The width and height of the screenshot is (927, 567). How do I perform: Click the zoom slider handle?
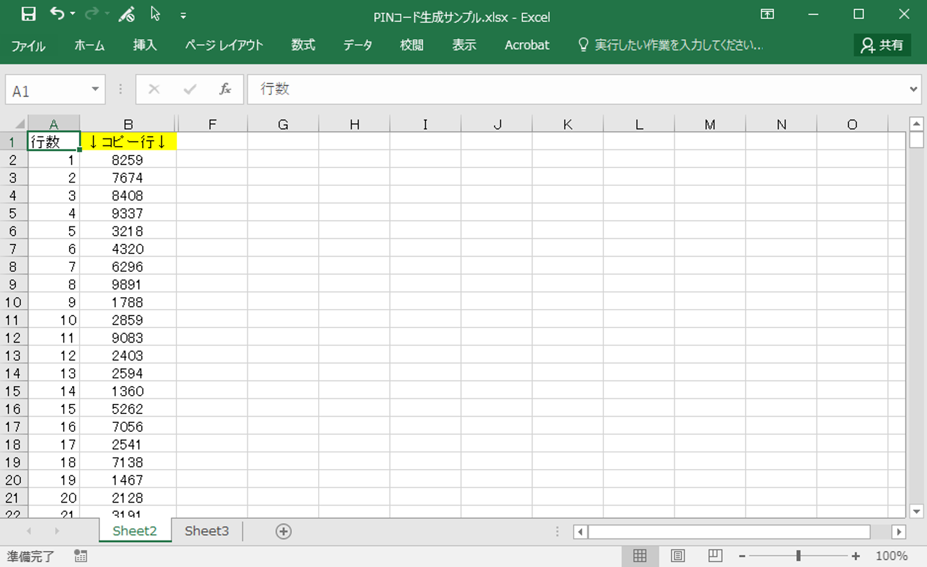coord(798,556)
